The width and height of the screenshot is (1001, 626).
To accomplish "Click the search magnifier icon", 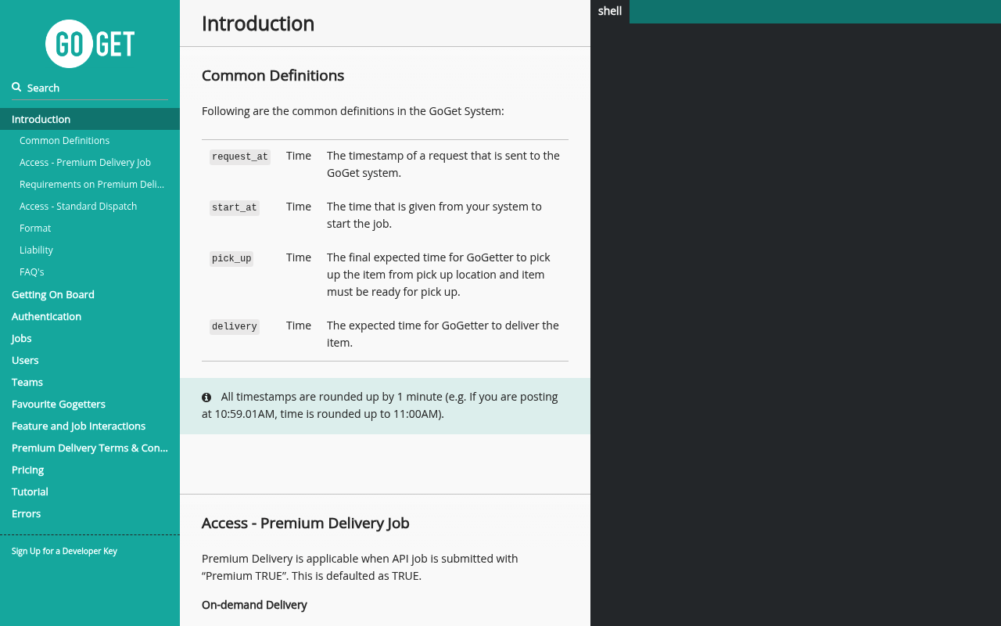I will (16, 87).
